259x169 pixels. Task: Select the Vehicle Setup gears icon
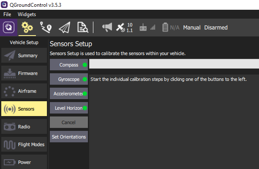pyautogui.click(x=27, y=27)
